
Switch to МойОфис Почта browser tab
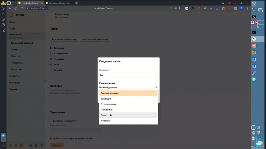pyautogui.click(x=31, y=3)
